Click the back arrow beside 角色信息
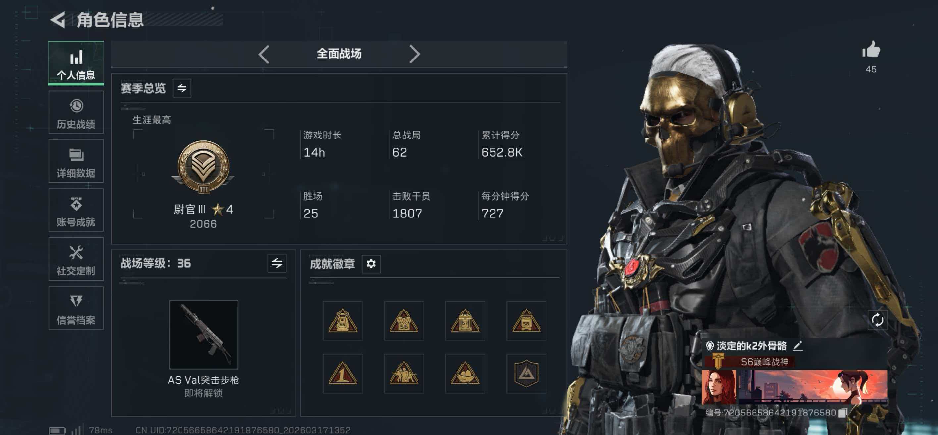Screen dimensions: 938x435 point(58,20)
